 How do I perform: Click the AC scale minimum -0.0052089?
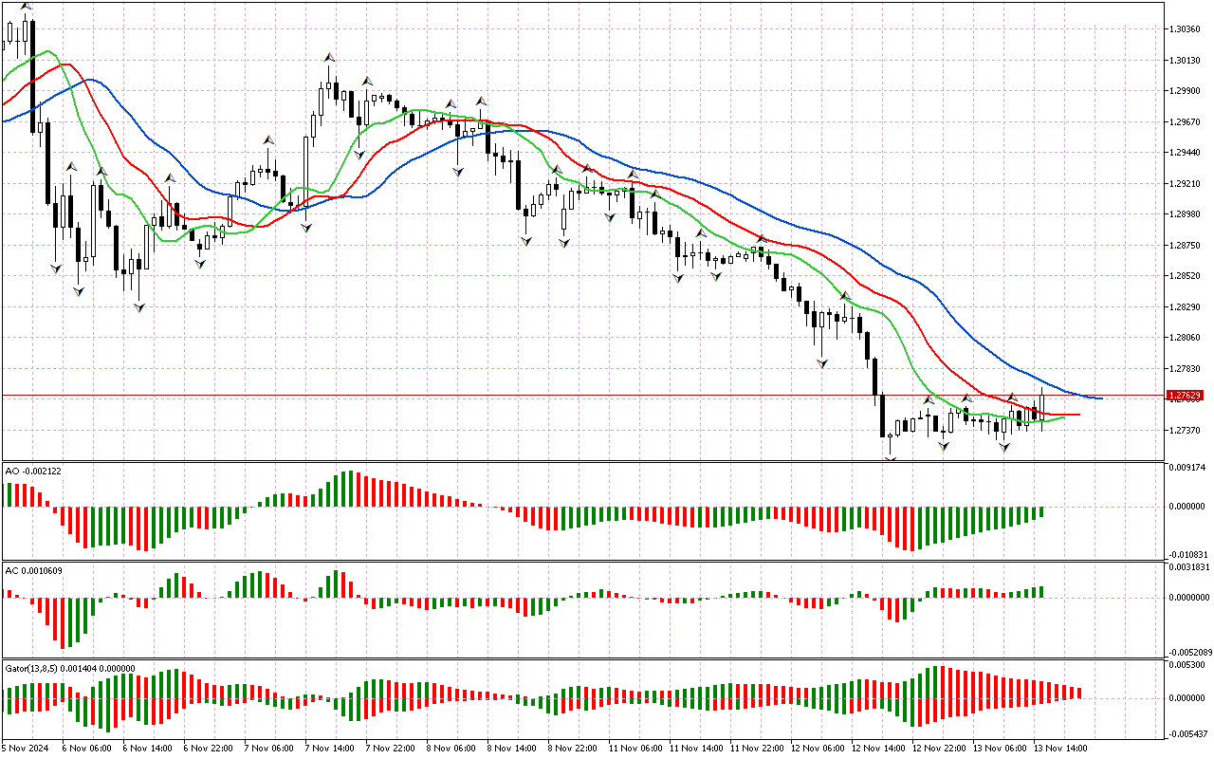point(1189,652)
